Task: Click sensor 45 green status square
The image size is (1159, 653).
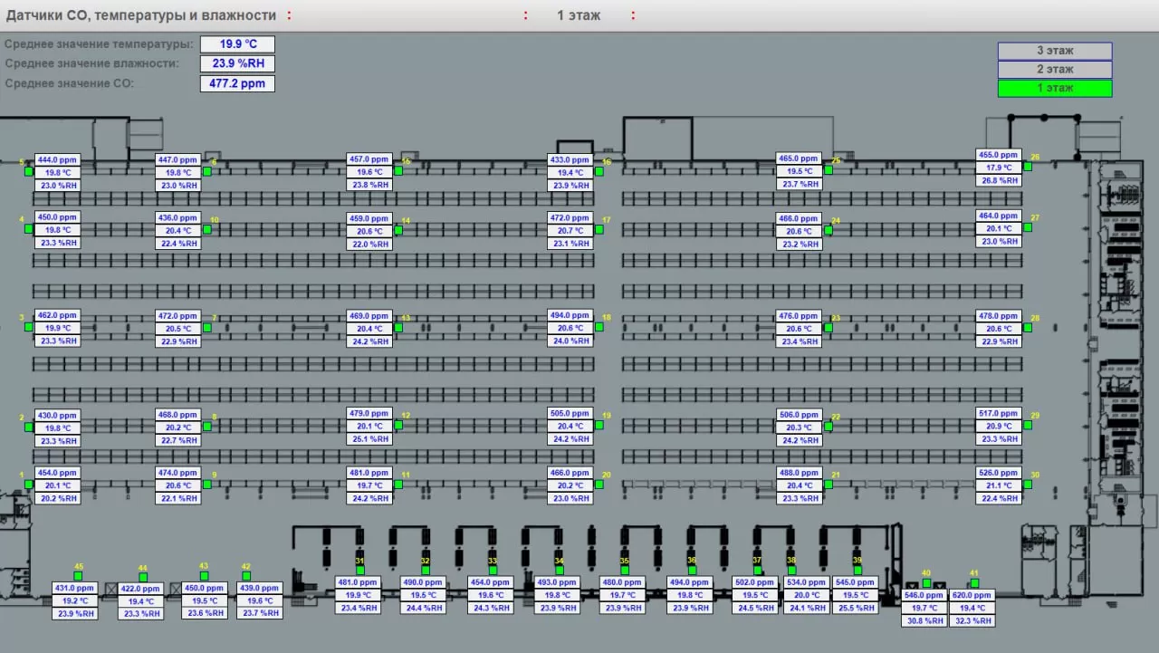Action: pos(78,576)
